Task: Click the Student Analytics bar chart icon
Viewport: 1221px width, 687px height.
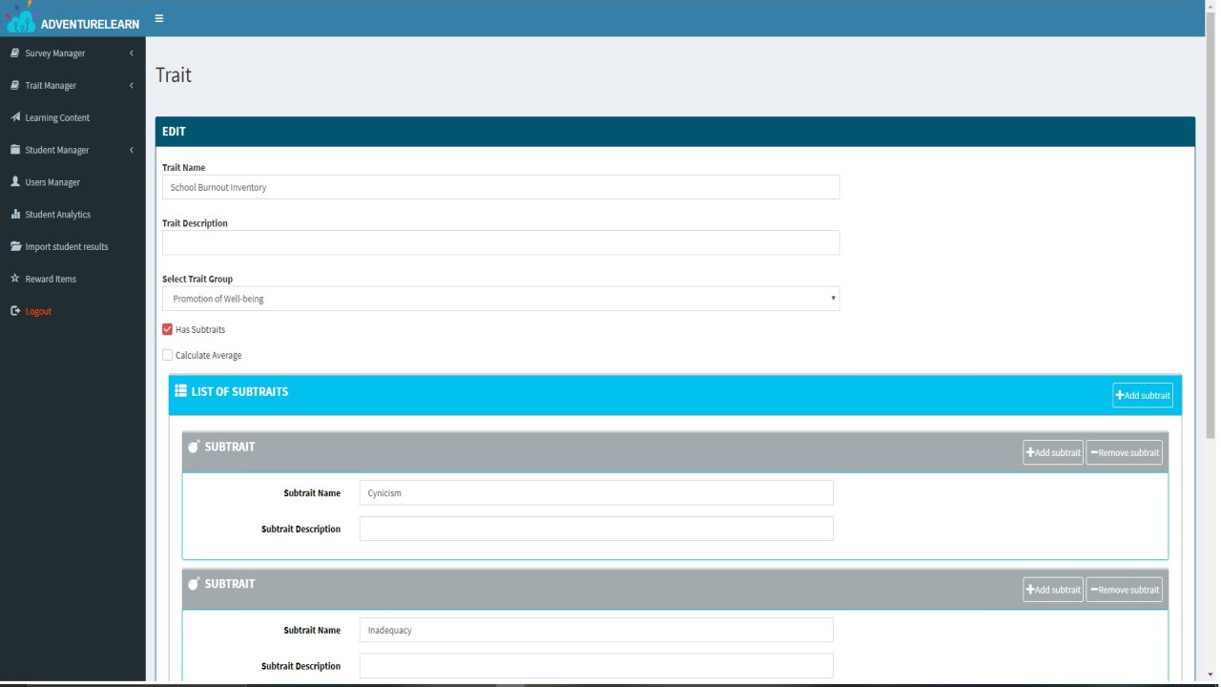Action: 15,215
